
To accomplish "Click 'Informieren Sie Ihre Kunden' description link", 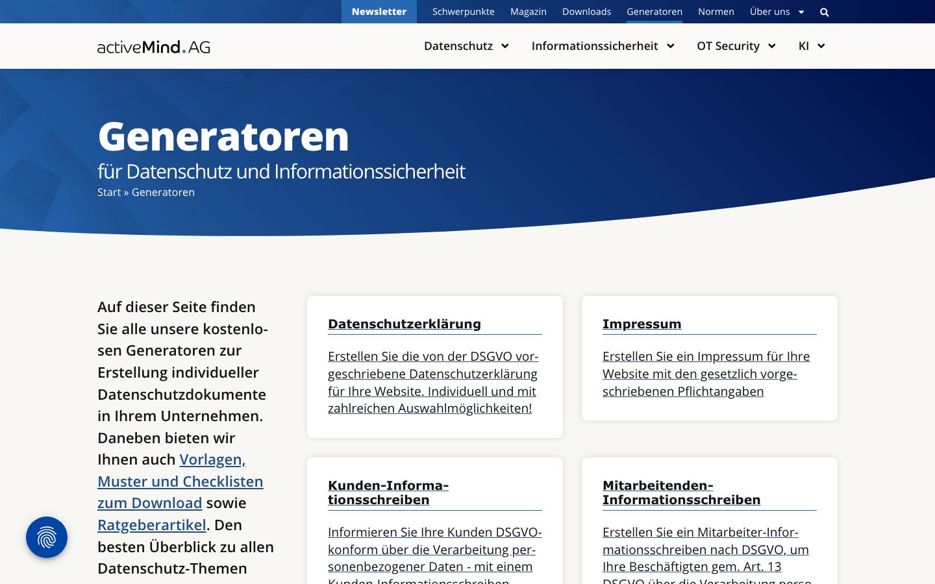I will pyautogui.click(x=435, y=554).
